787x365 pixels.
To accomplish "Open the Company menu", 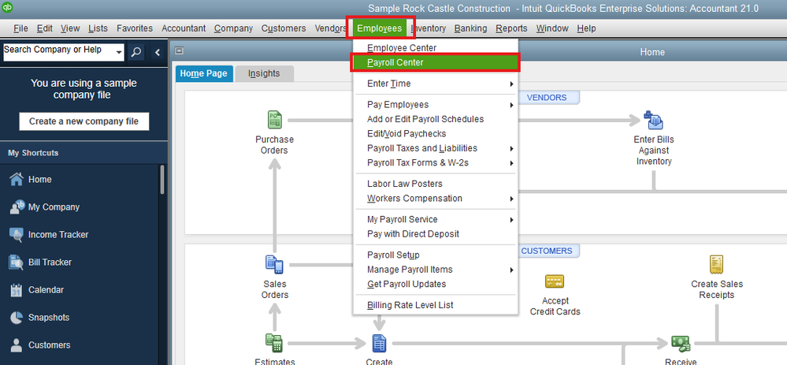I will [233, 28].
